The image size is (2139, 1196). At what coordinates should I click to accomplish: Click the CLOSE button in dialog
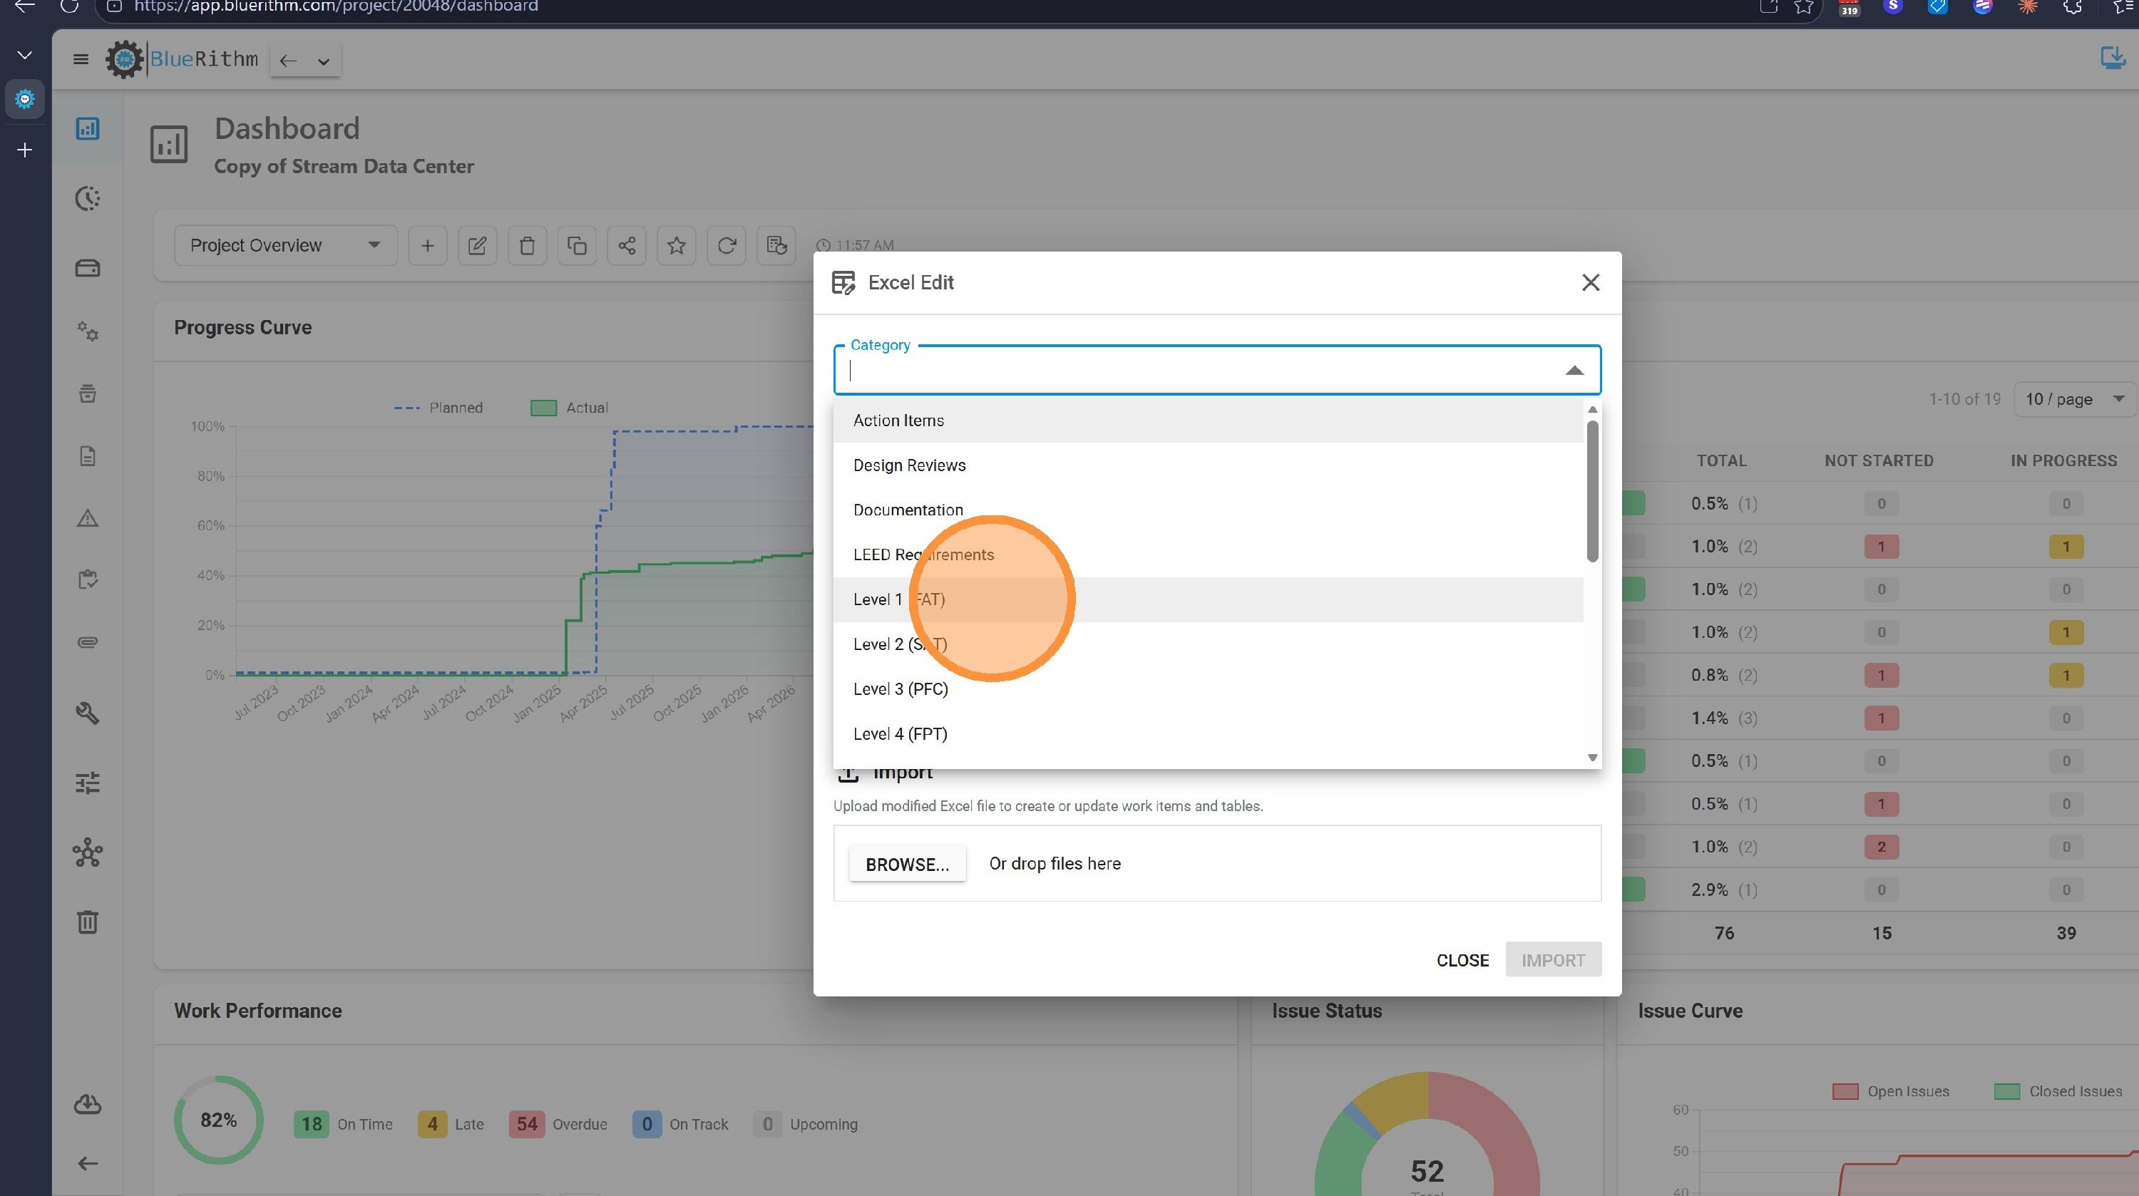pyautogui.click(x=1462, y=960)
